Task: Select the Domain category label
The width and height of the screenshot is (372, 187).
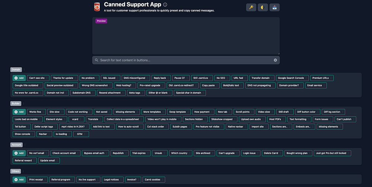Action: (16, 70)
